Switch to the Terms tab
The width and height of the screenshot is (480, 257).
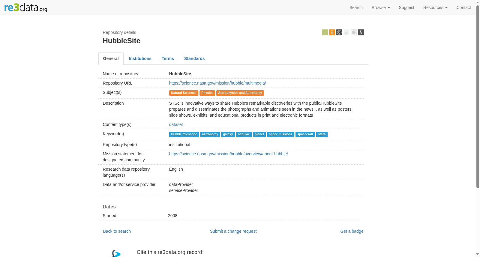click(168, 58)
